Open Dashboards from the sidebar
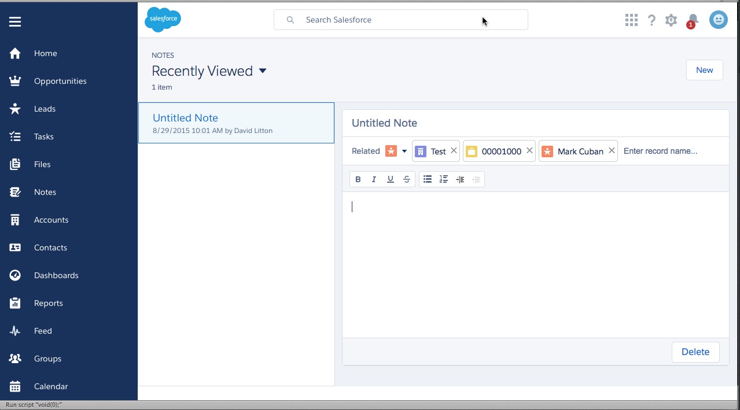The height and width of the screenshot is (410, 740). coord(56,275)
